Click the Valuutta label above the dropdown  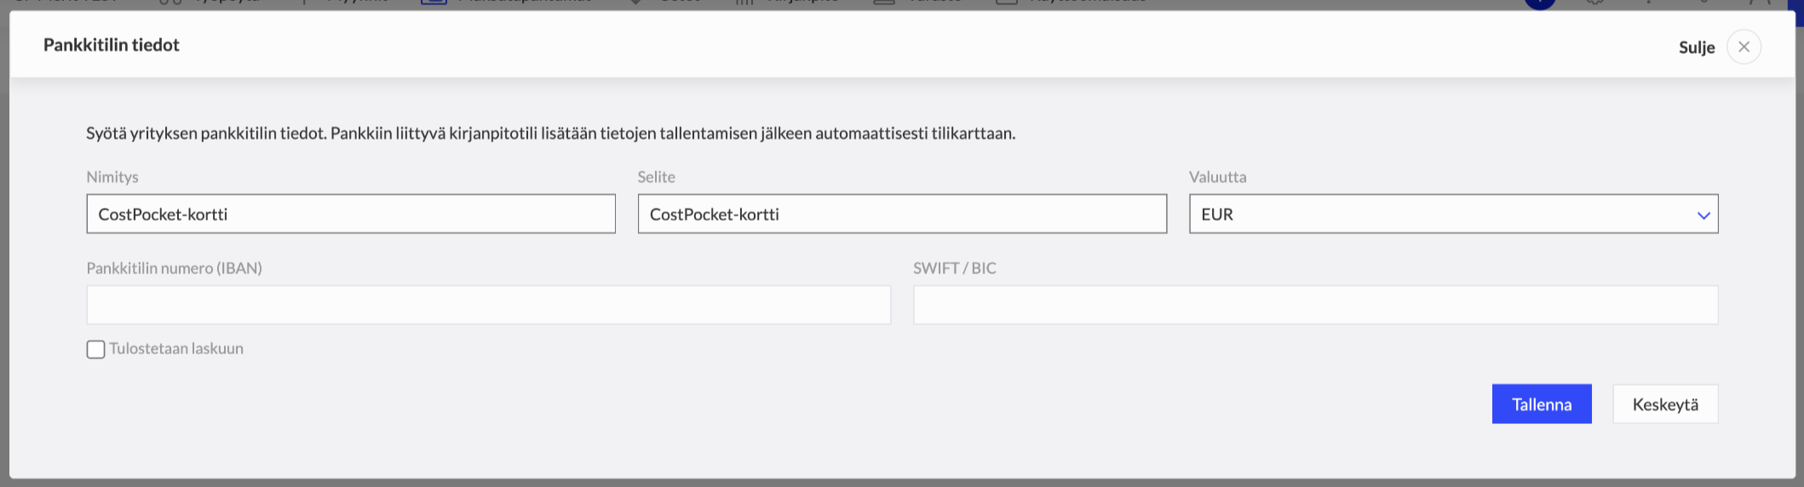point(1217,177)
